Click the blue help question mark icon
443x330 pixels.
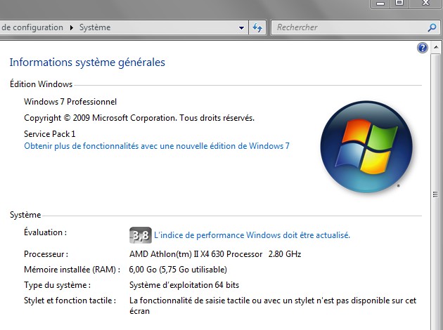(x=423, y=48)
